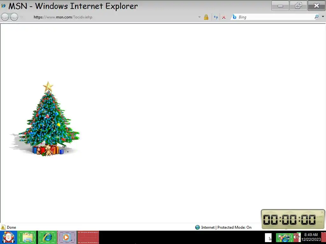View the security report padlock icon
Screen dimensions: 326x244
(x=206, y=17)
